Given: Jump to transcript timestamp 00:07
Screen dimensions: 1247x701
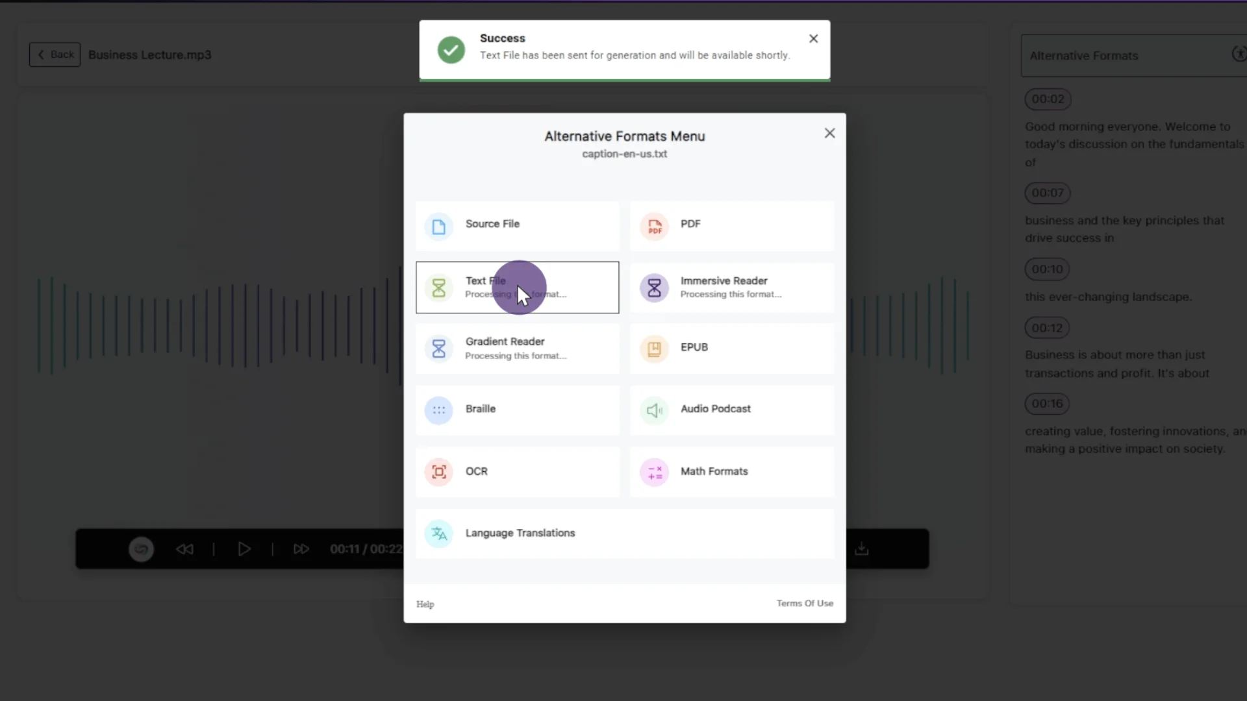Looking at the screenshot, I should [1048, 193].
